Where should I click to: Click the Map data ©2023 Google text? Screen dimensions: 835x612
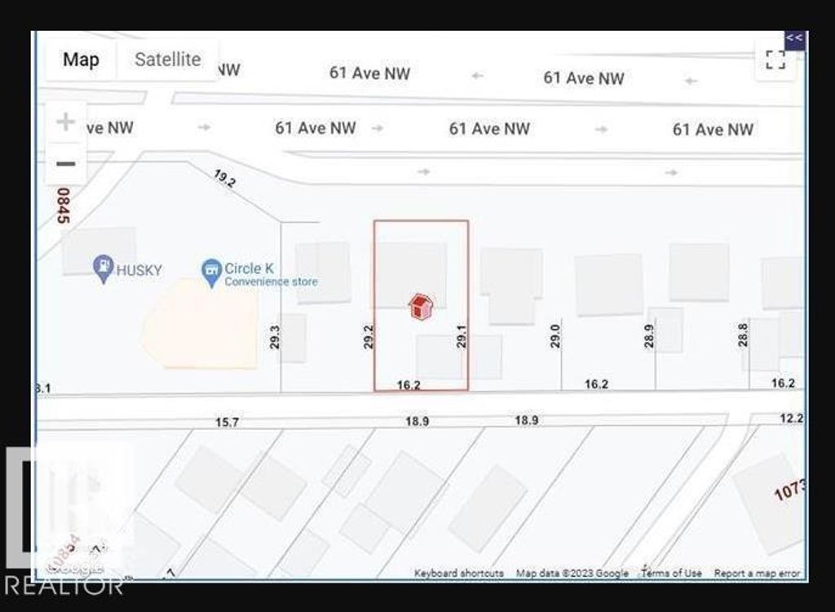point(572,573)
